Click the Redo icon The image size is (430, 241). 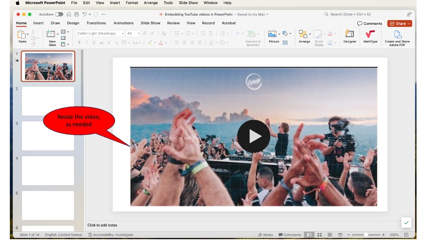tap(96, 14)
